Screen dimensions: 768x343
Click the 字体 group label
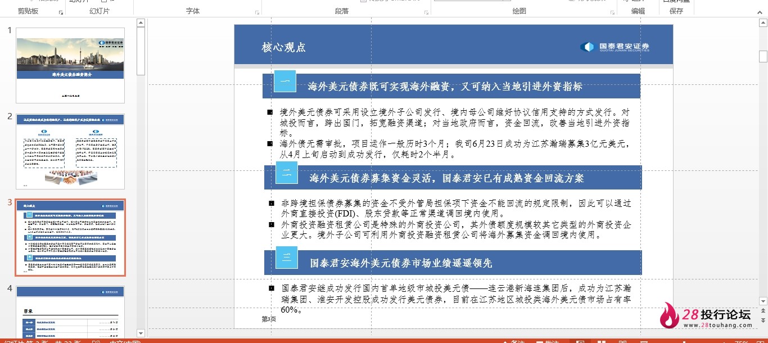(193, 11)
